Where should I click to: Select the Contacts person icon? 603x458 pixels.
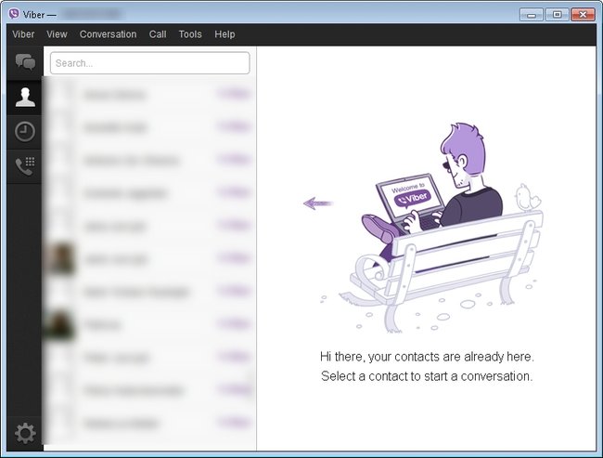(25, 97)
